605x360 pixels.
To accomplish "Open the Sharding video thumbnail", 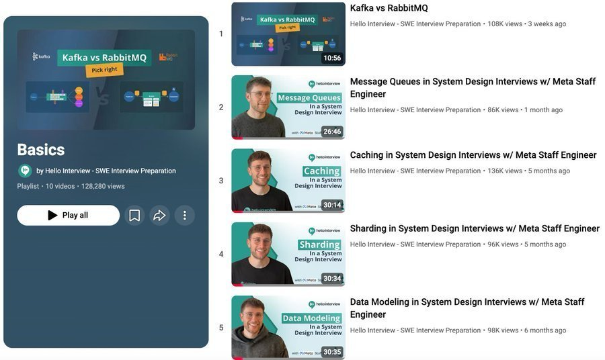I will [288, 254].
